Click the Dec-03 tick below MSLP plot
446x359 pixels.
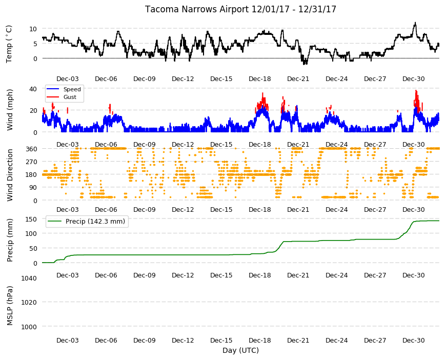[x=67, y=340]
